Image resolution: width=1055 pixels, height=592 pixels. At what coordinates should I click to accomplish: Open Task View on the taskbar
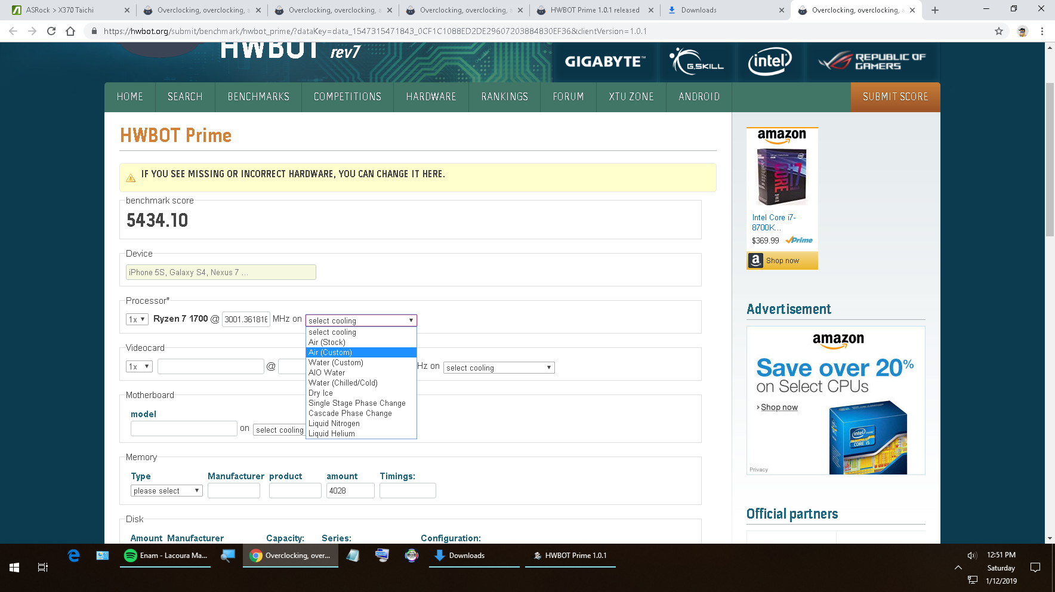point(43,568)
